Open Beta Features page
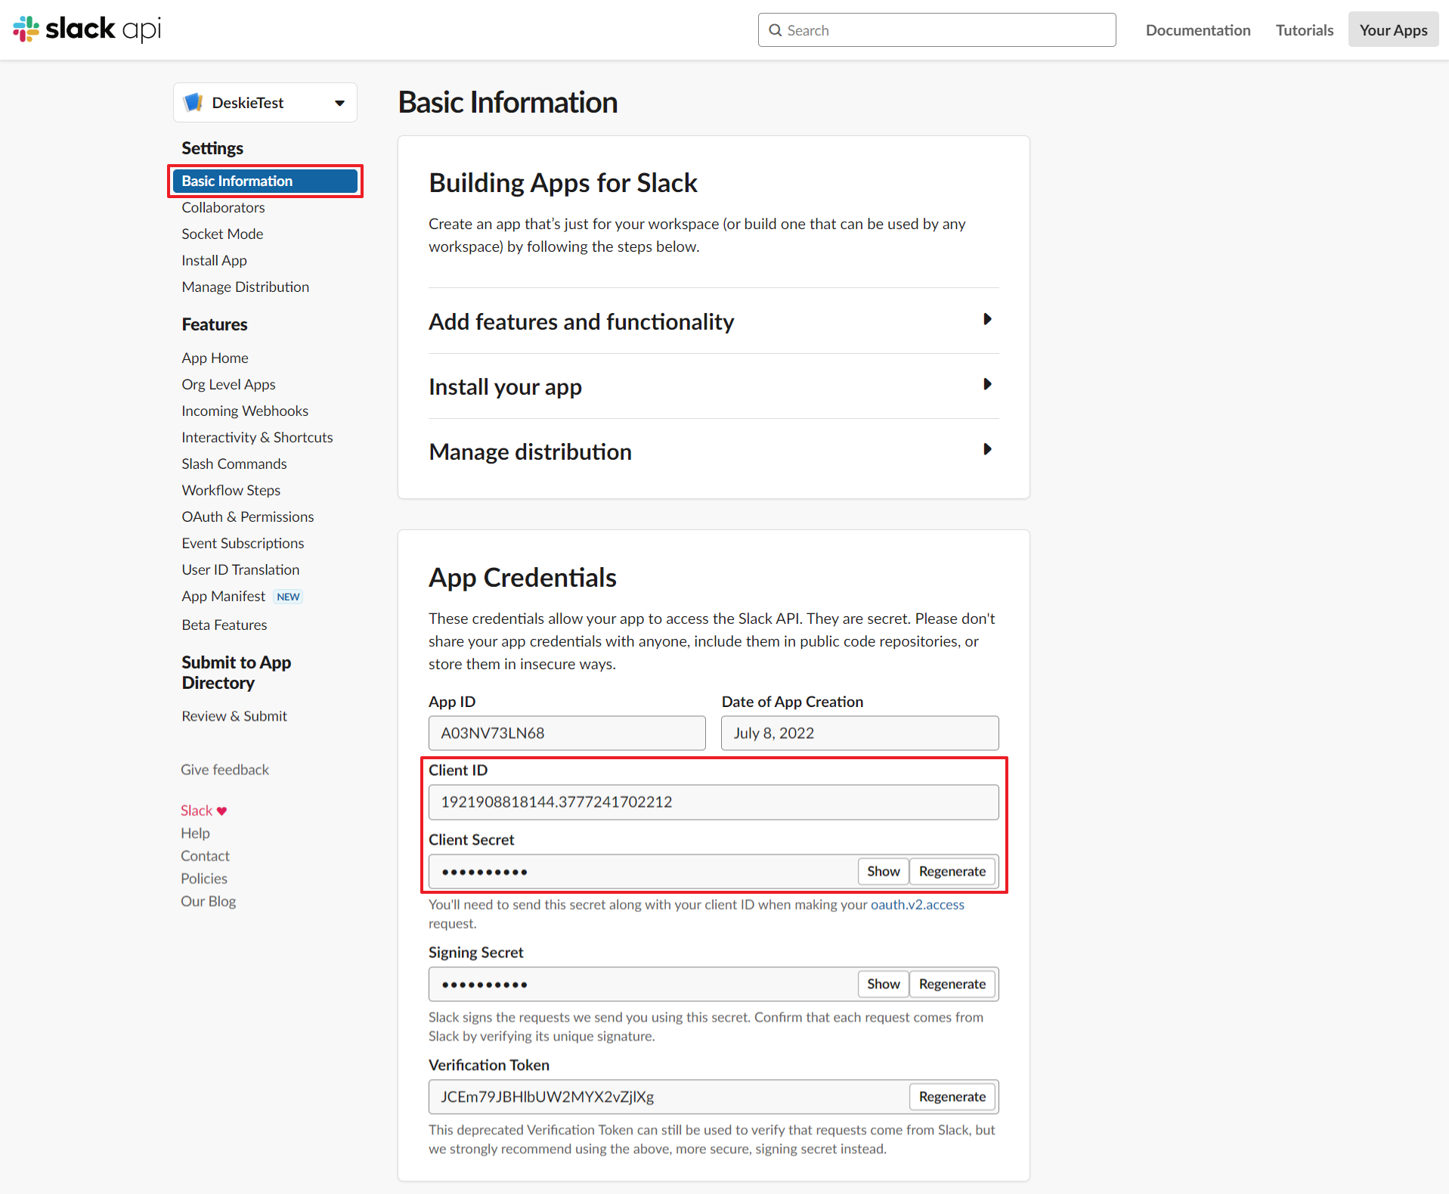The width and height of the screenshot is (1449, 1194). pos(224,625)
